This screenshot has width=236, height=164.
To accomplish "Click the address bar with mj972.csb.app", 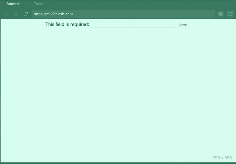I will point(123,14).
